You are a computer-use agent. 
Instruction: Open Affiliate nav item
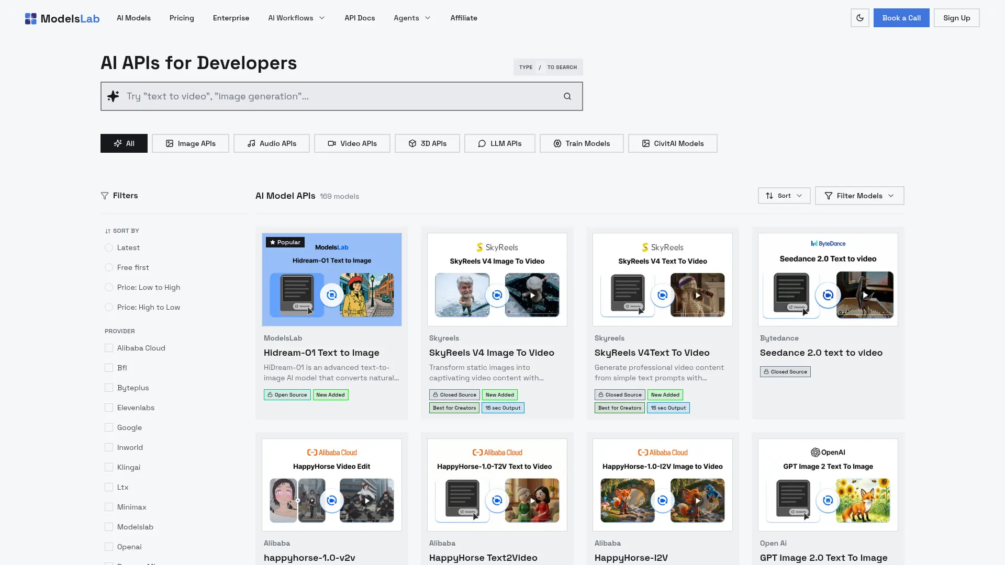pyautogui.click(x=464, y=18)
